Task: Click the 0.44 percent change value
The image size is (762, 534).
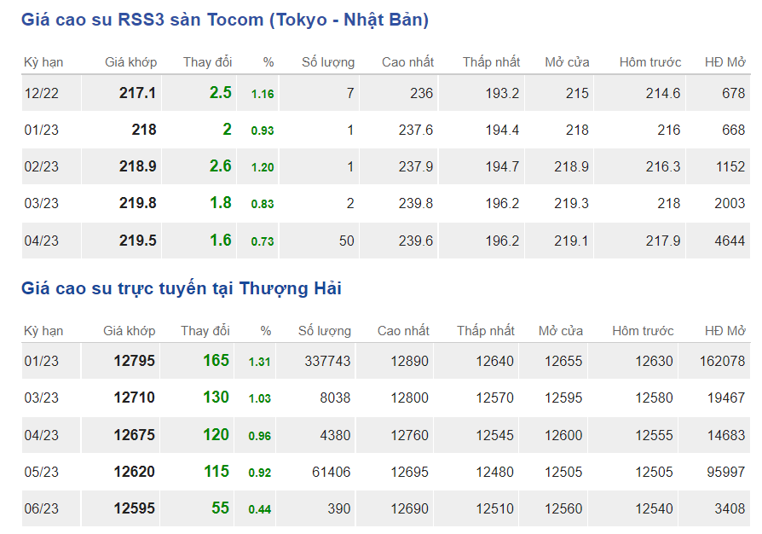Action: [x=259, y=509]
